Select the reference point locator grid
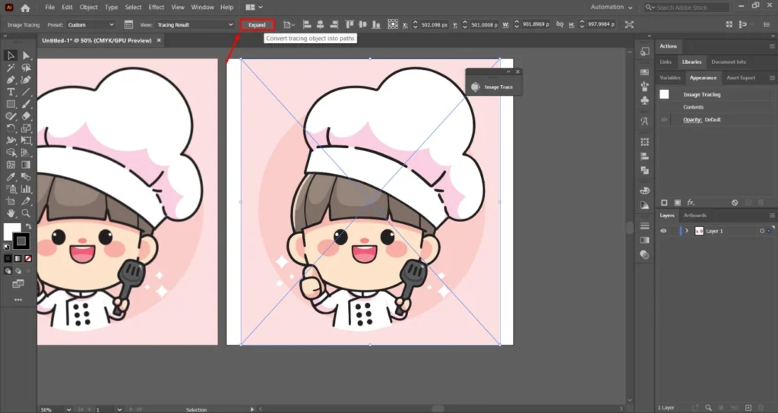This screenshot has height=413, width=778. [393, 24]
